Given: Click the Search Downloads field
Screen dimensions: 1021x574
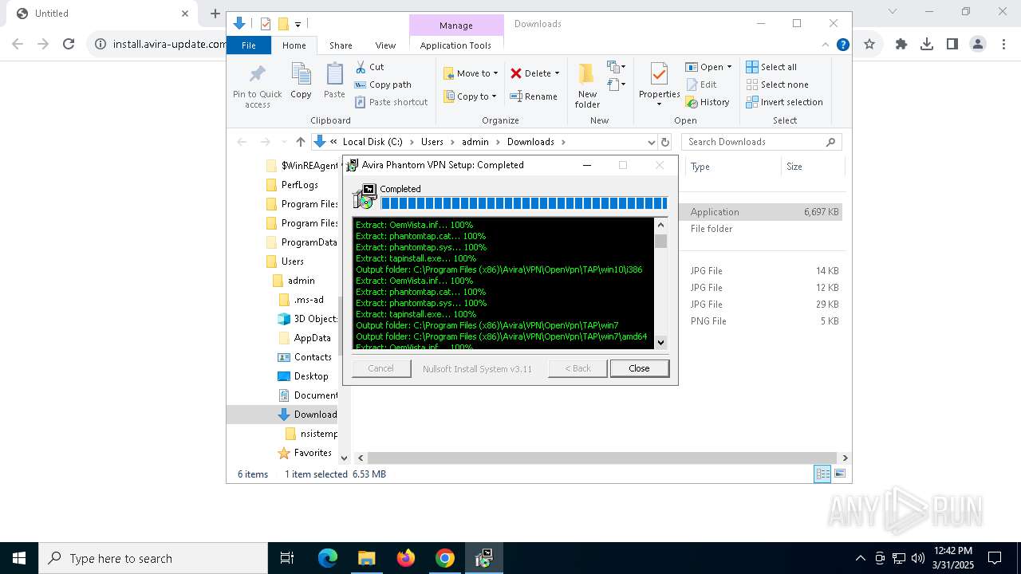Looking at the screenshot, I should 762,142.
